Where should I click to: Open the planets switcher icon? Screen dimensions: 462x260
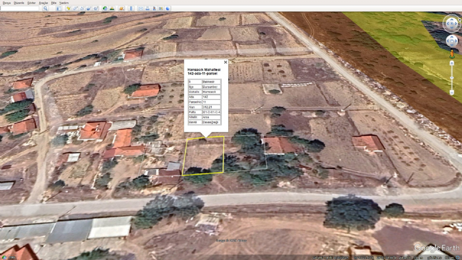(122, 9)
